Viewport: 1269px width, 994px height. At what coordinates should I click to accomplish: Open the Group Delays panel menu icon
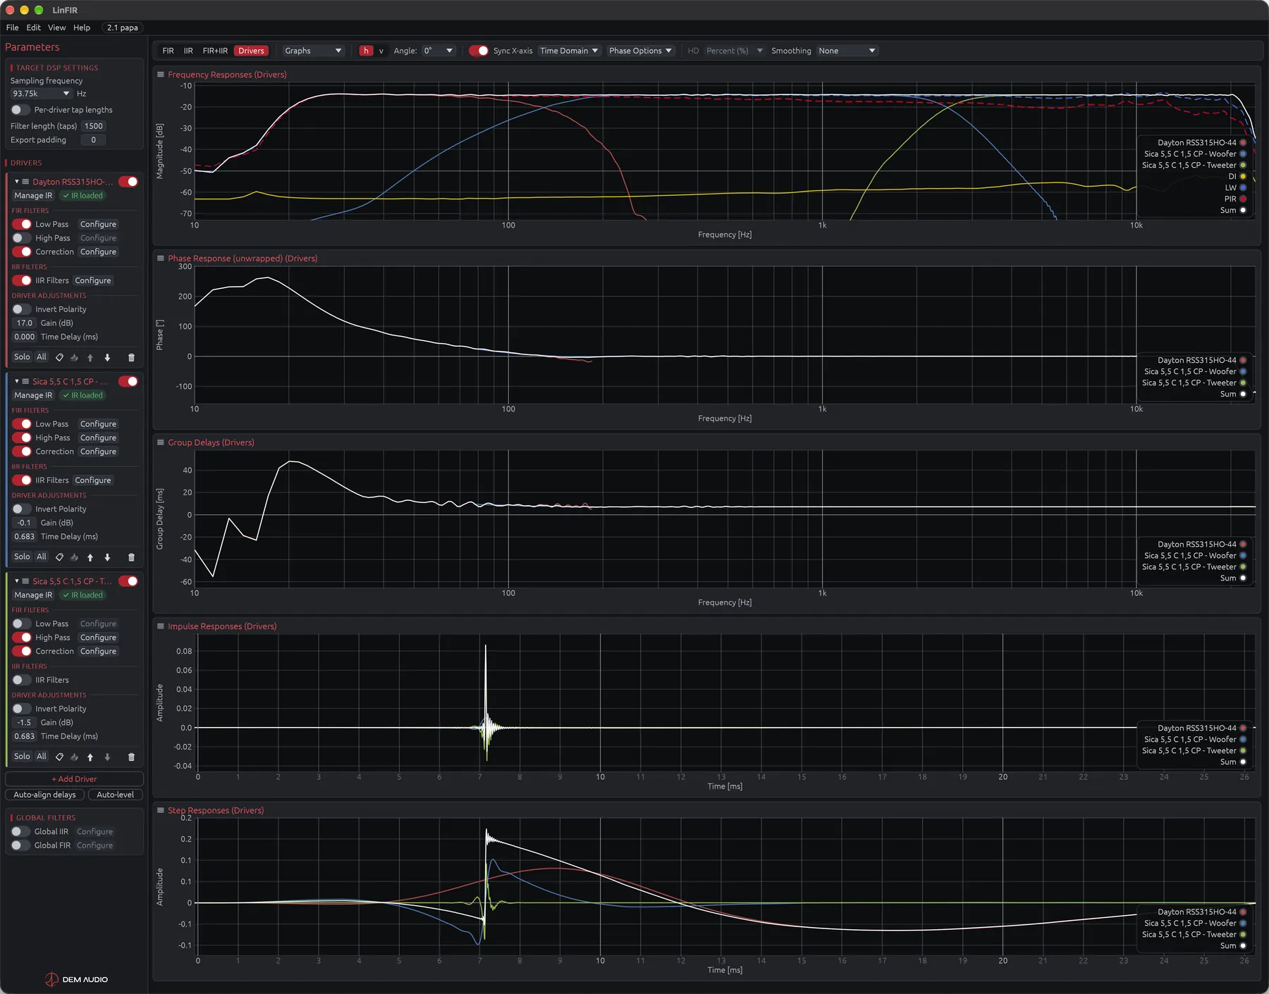pos(161,442)
